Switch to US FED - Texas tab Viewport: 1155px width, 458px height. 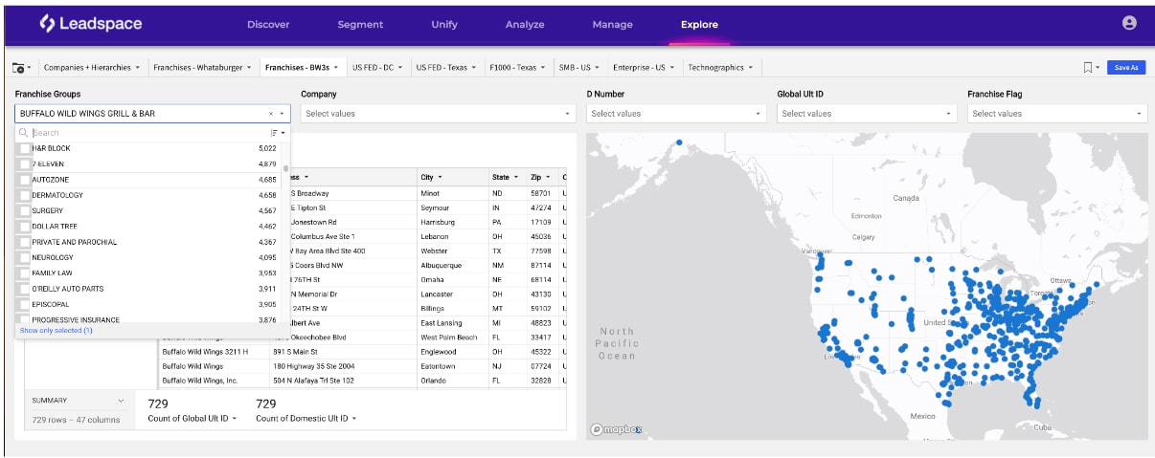tap(447, 68)
